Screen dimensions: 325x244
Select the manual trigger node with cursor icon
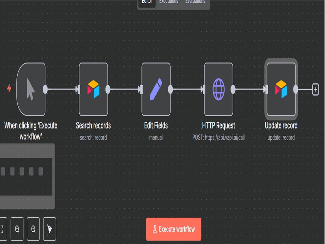(x=31, y=89)
